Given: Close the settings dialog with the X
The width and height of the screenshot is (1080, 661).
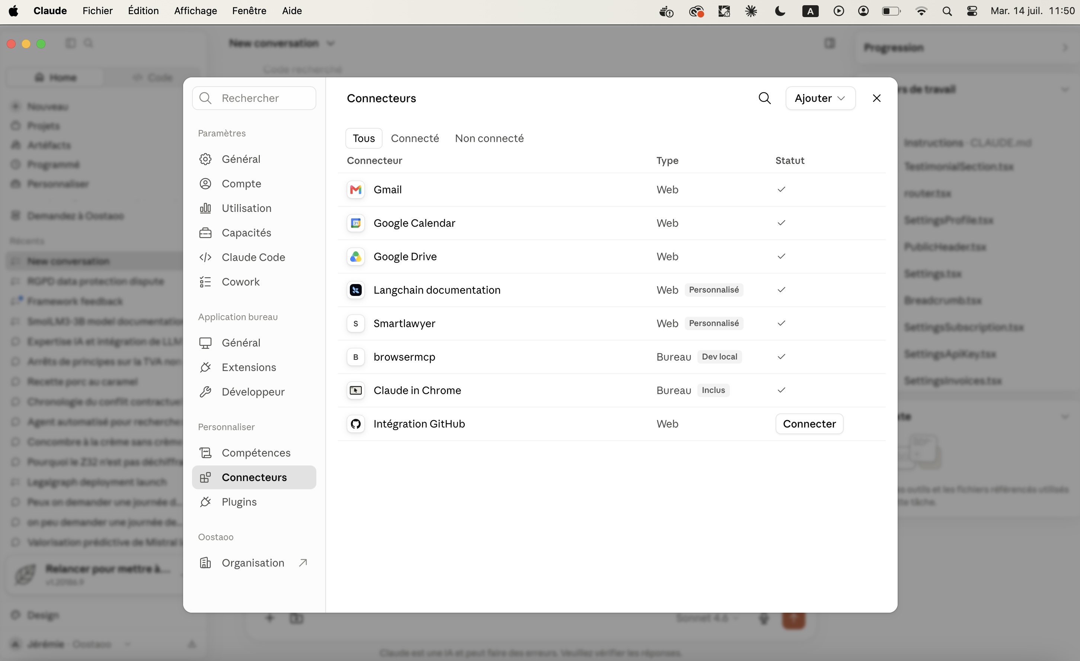Looking at the screenshot, I should pyautogui.click(x=876, y=98).
